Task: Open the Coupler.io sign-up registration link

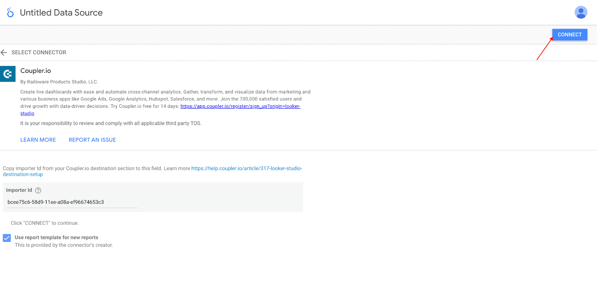Action: point(240,106)
